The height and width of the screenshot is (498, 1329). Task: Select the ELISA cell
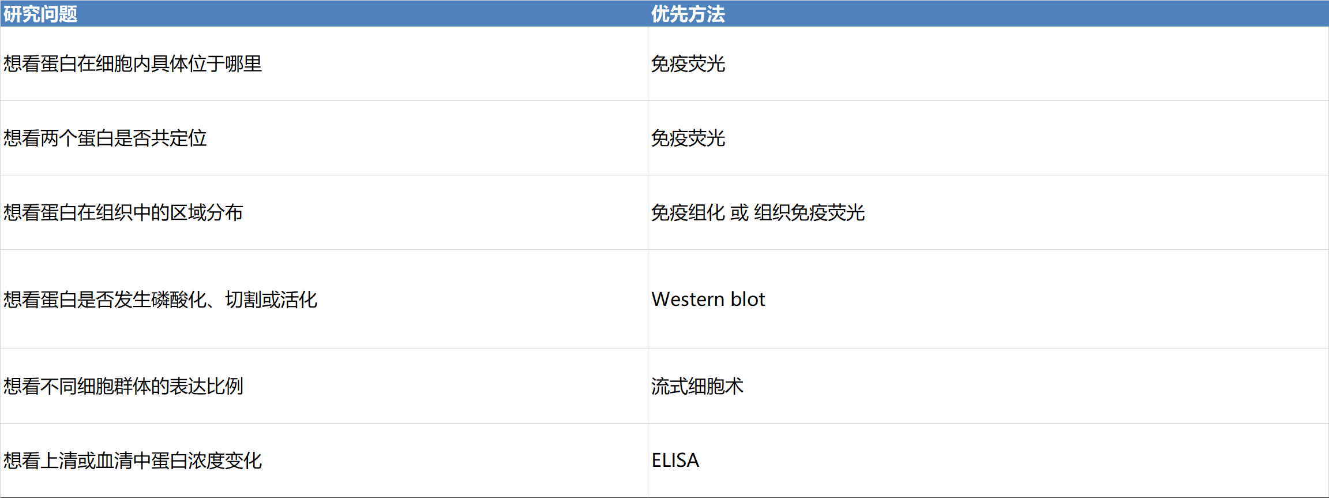[x=675, y=460]
